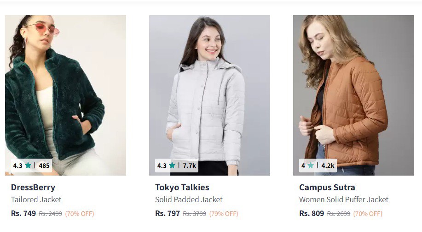Click the Rs. 749 price
Viewport: 422px width, 232px height.
click(x=23, y=213)
